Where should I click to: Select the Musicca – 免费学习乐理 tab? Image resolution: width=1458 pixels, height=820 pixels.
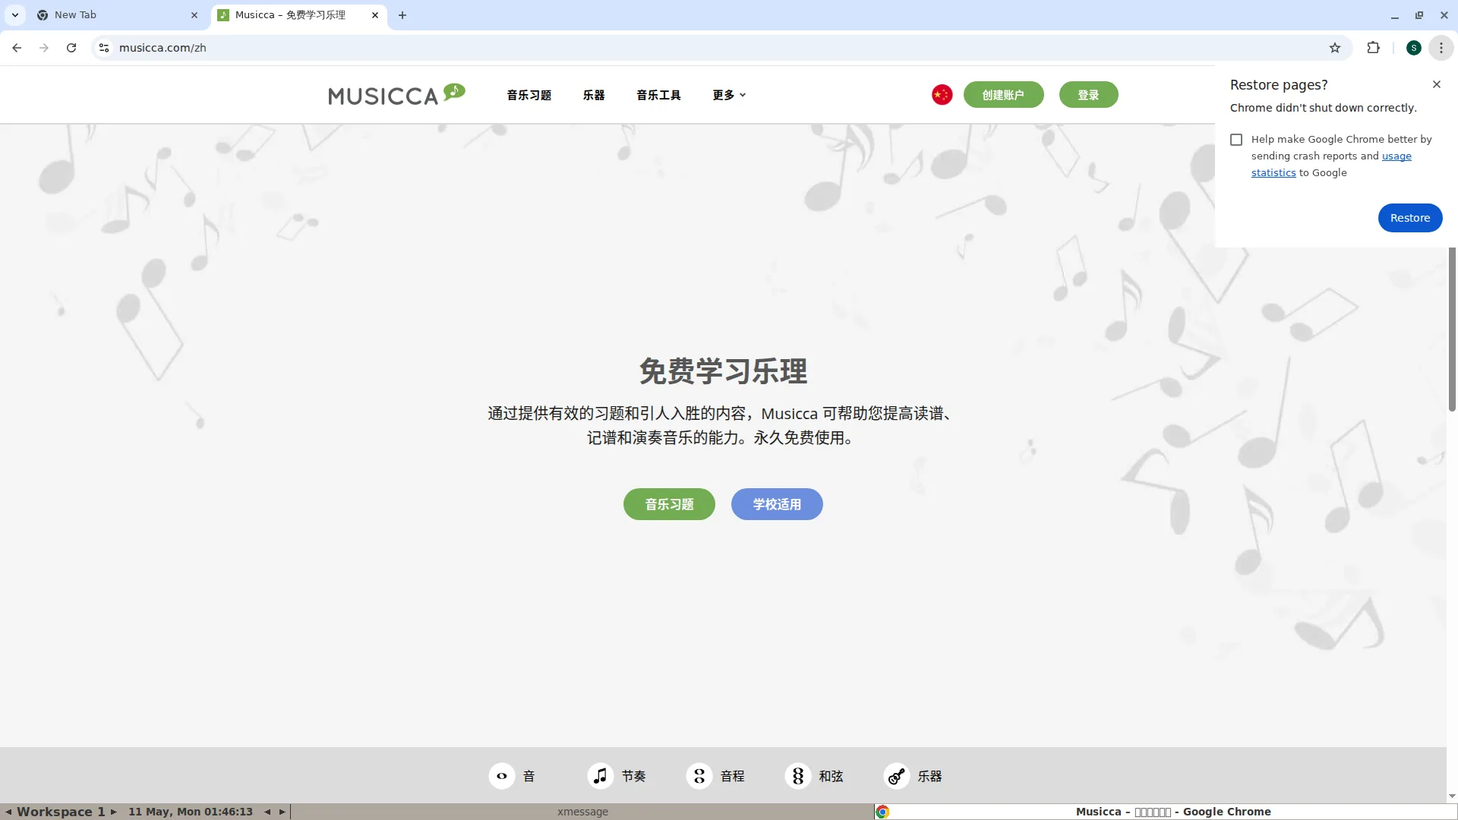point(298,15)
